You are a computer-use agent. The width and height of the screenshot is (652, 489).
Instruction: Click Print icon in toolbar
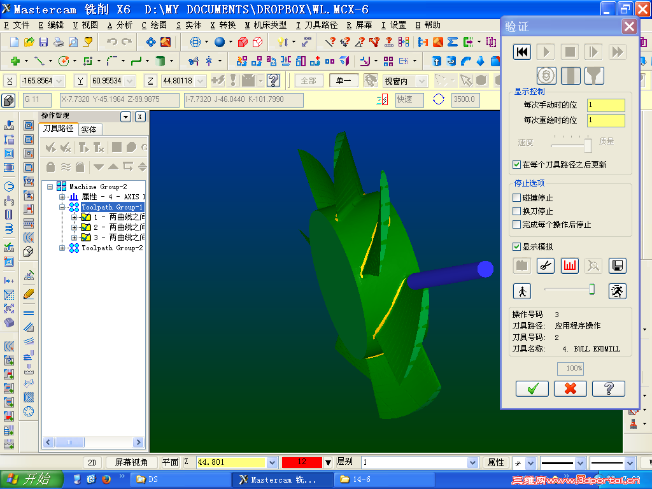click(x=59, y=41)
